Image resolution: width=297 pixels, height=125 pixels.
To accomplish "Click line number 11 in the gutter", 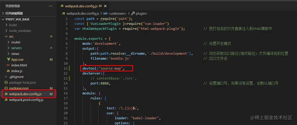I will pos(66,68).
